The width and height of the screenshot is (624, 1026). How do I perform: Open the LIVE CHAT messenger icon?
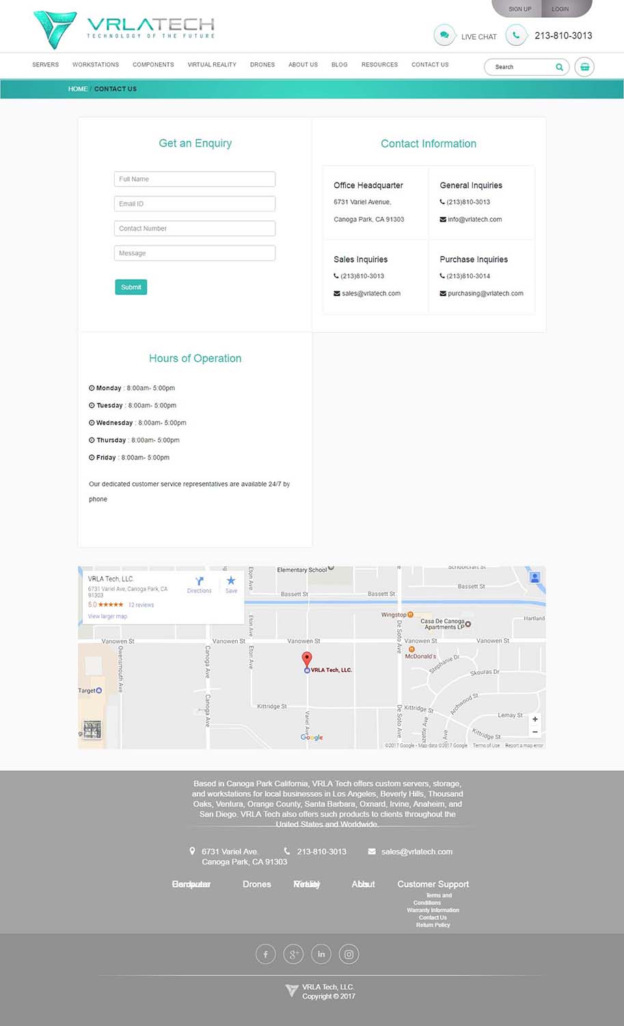pos(445,35)
